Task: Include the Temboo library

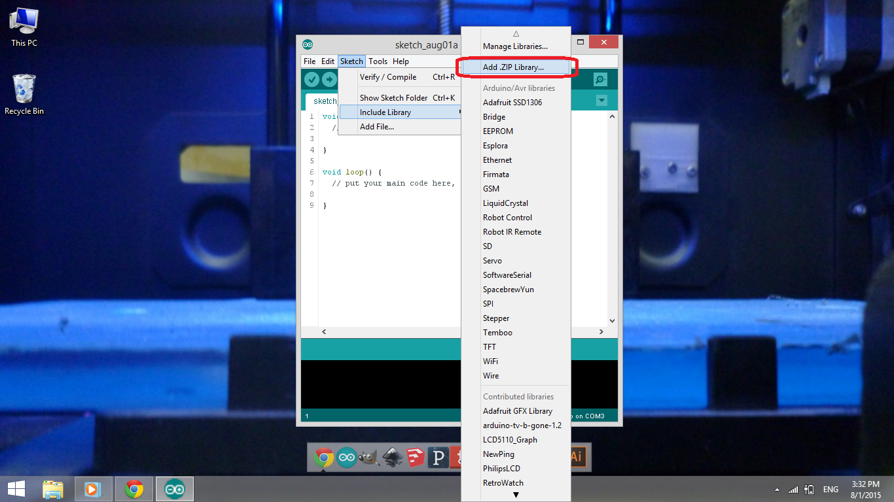Action: (x=516, y=333)
